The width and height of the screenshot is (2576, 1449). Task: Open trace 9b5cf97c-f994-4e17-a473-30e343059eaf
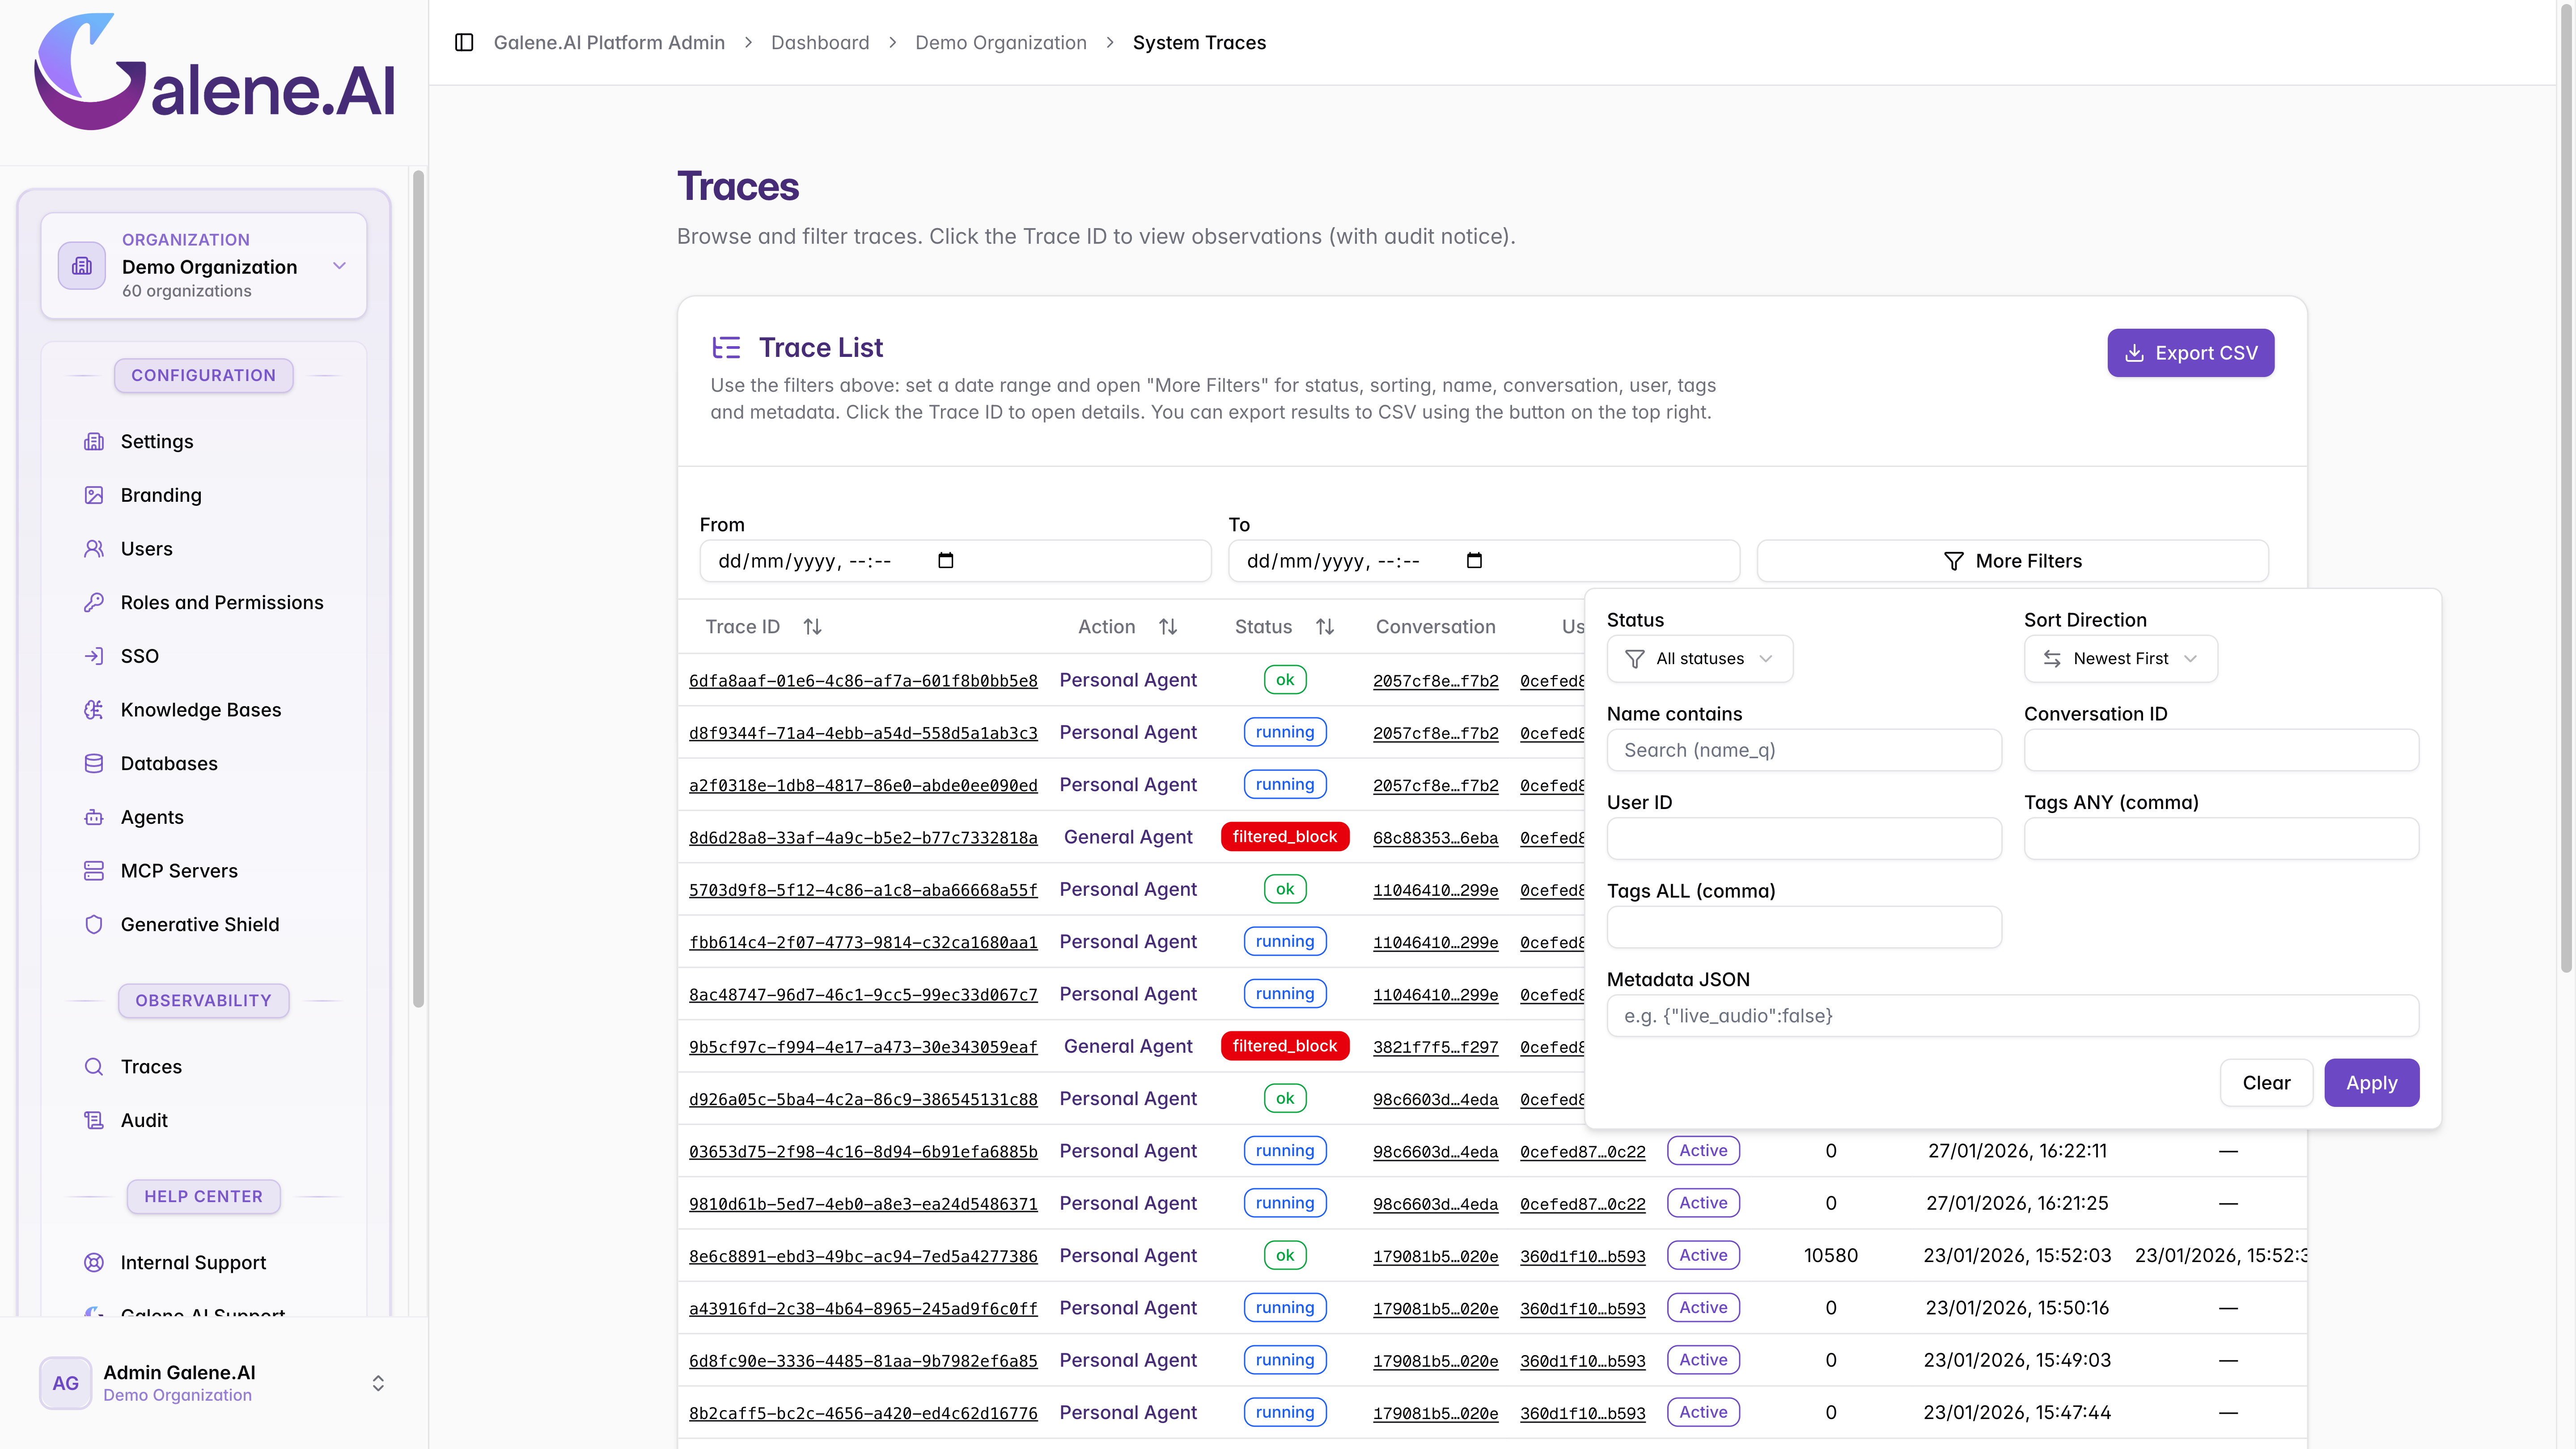pyautogui.click(x=863, y=1047)
